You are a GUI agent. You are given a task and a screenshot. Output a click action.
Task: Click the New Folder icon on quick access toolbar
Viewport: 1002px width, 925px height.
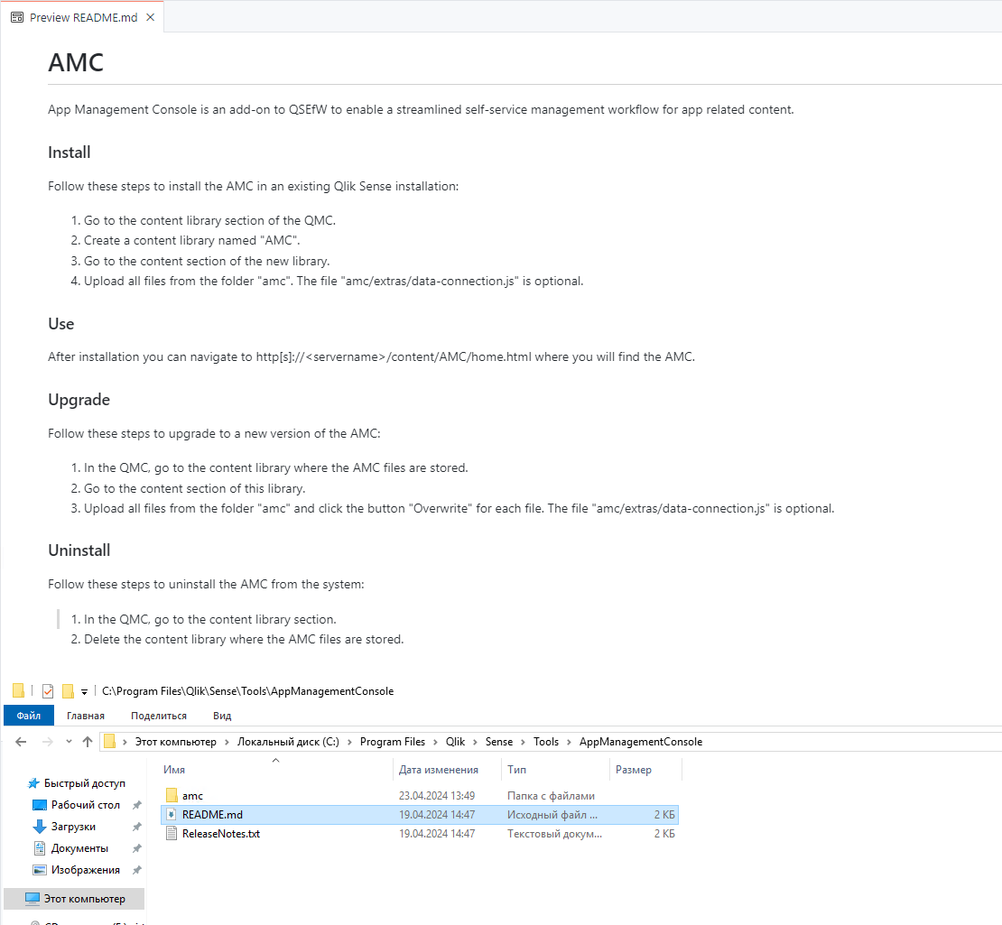pos(68,690)
